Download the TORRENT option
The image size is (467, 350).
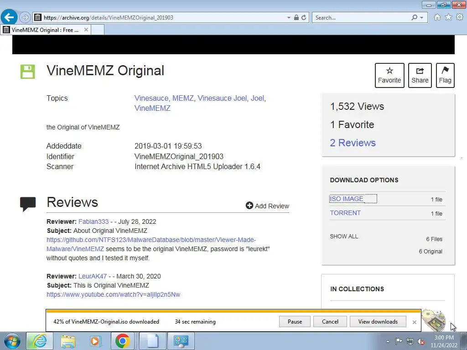point(345,213)
